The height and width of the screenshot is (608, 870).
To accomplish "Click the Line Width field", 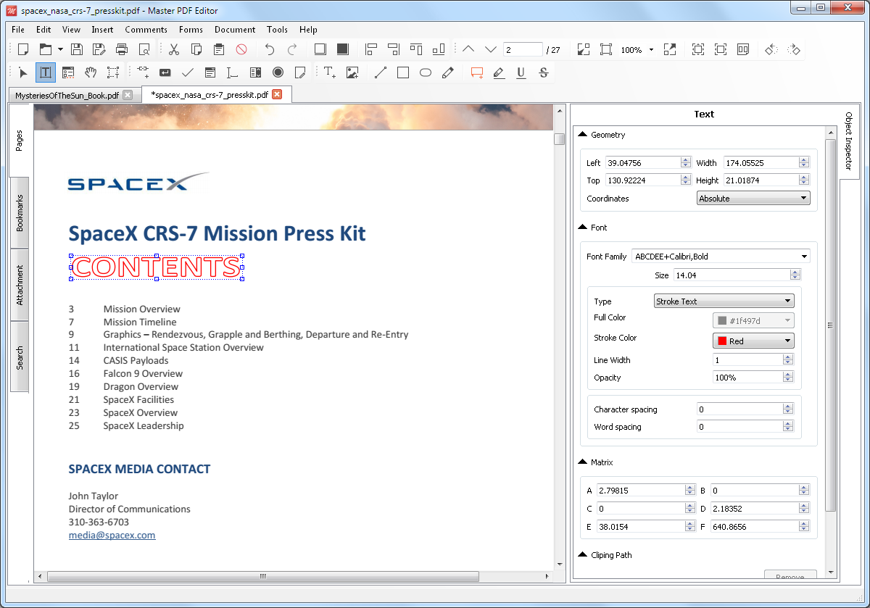I will [x=747, y=360].
